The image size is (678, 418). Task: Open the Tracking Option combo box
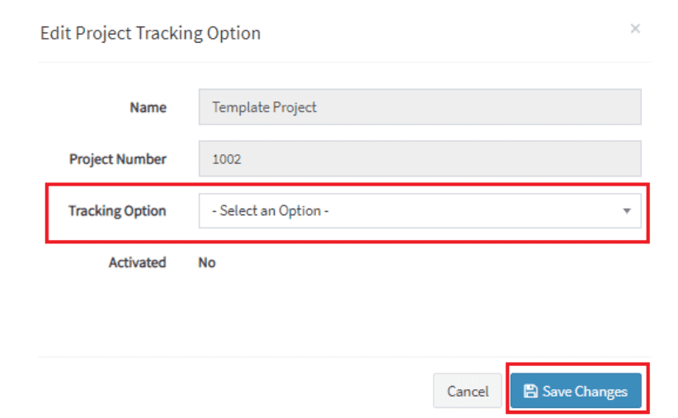point(419,211)
